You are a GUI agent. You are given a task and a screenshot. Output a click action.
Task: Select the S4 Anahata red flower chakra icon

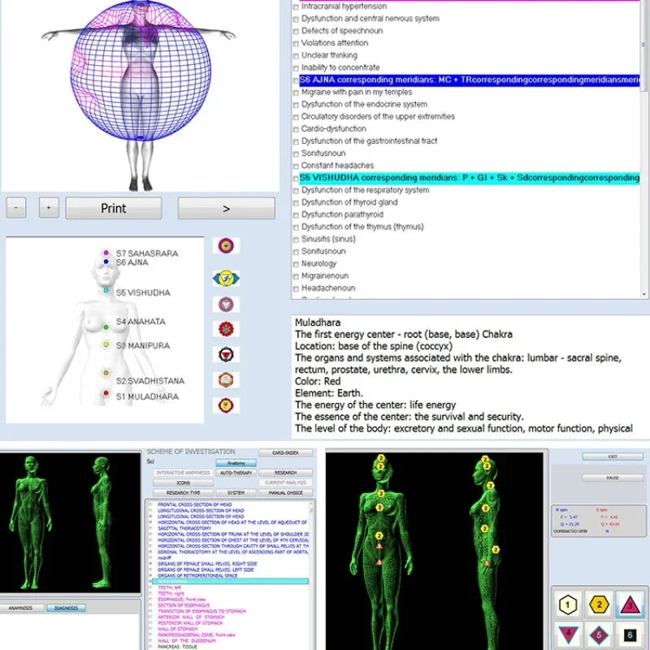[x=226, y=329]
